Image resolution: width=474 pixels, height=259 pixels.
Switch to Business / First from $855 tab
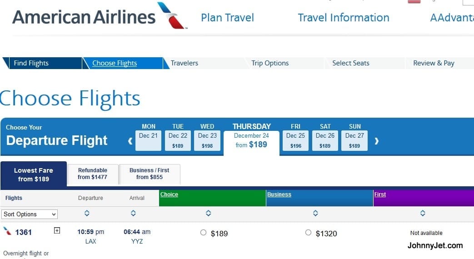tap(150, 174)
